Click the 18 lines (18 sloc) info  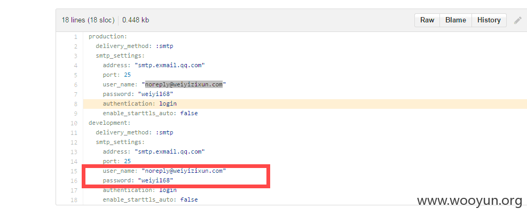89,20
